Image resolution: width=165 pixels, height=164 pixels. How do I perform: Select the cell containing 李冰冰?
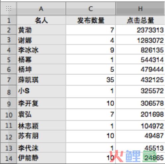click(x=41, y=49)
